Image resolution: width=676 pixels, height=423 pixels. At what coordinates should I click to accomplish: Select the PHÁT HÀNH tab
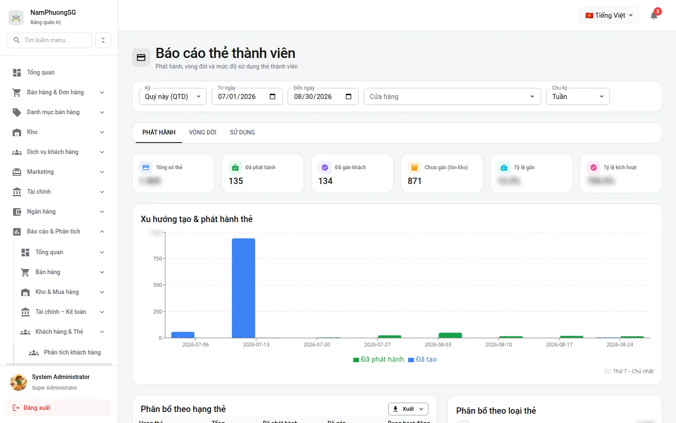tap(159, 132)
